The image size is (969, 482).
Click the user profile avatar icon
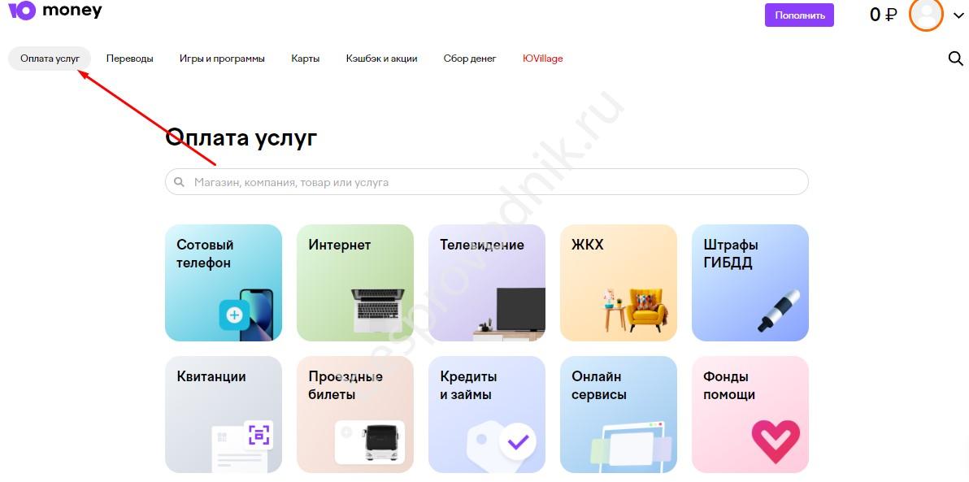click(926, 14)
